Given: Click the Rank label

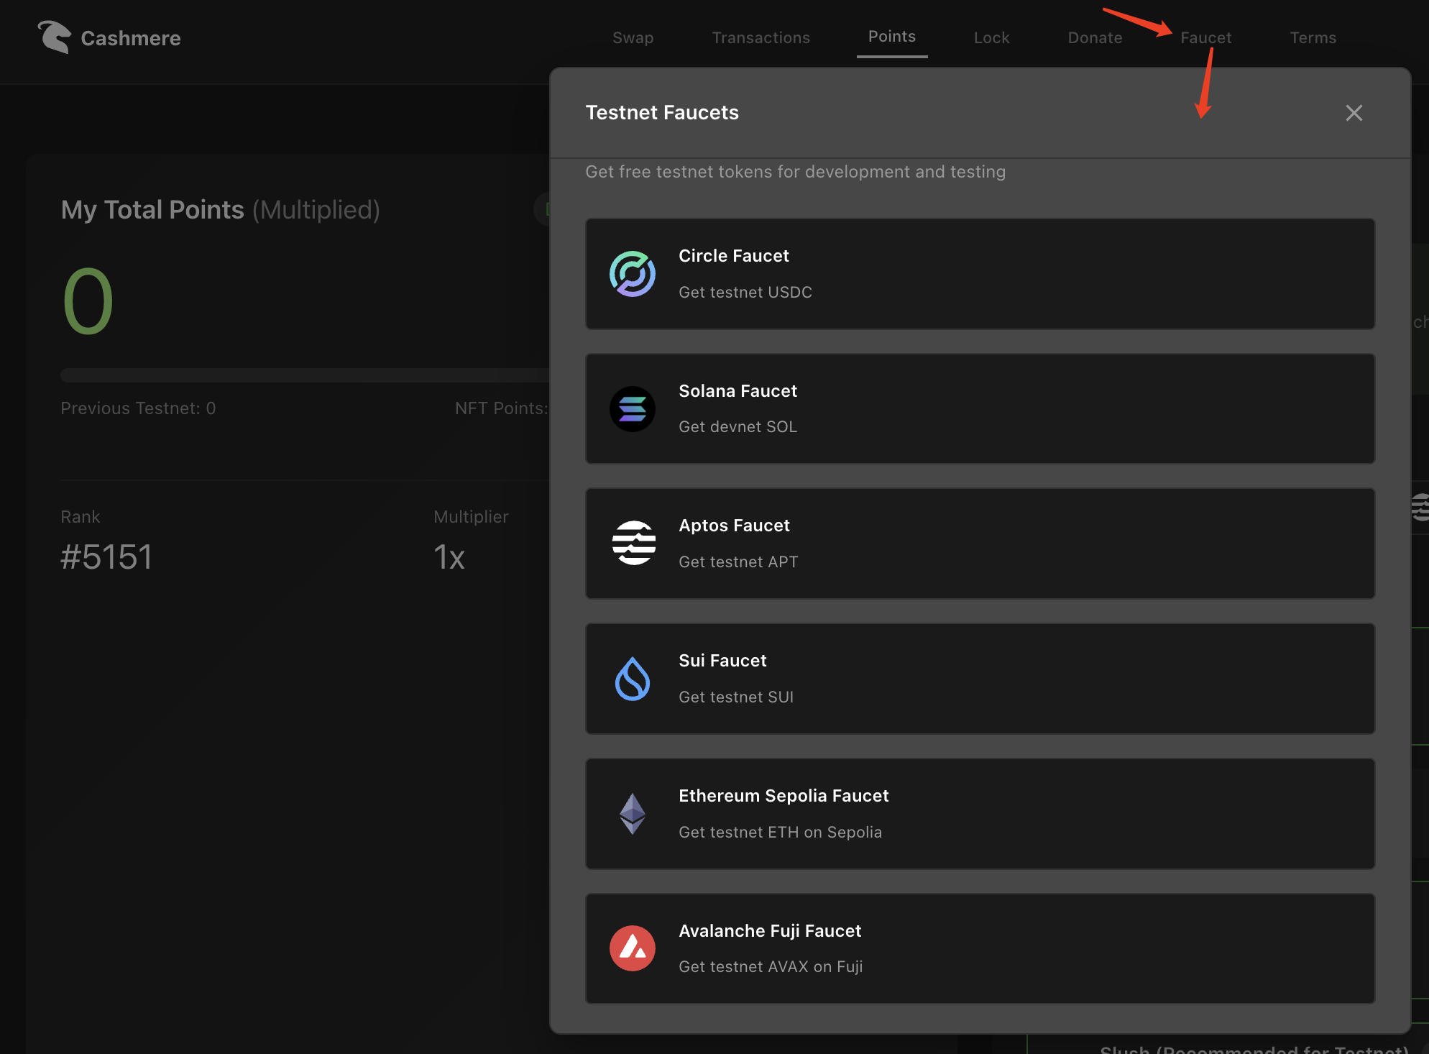Looking at the screenshot, I should (81, 517).
